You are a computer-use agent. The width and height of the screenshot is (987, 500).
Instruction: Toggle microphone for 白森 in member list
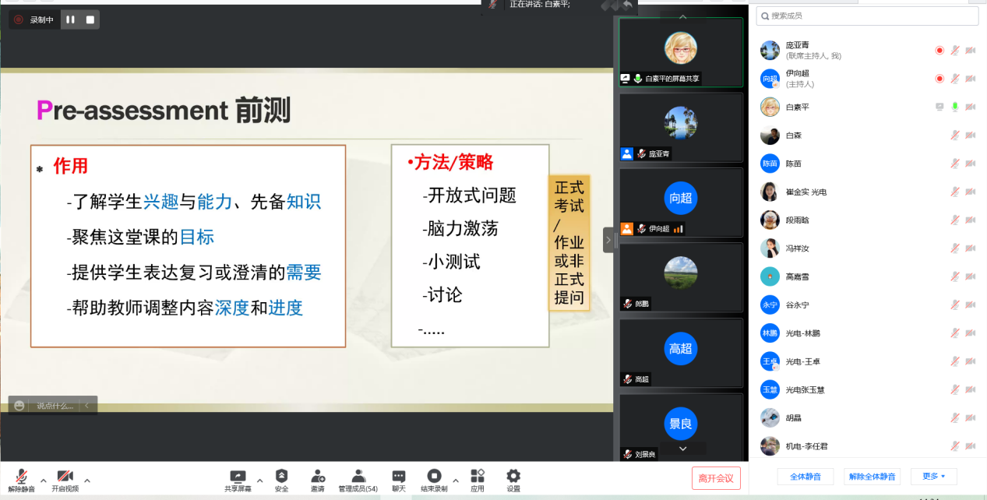955,136
